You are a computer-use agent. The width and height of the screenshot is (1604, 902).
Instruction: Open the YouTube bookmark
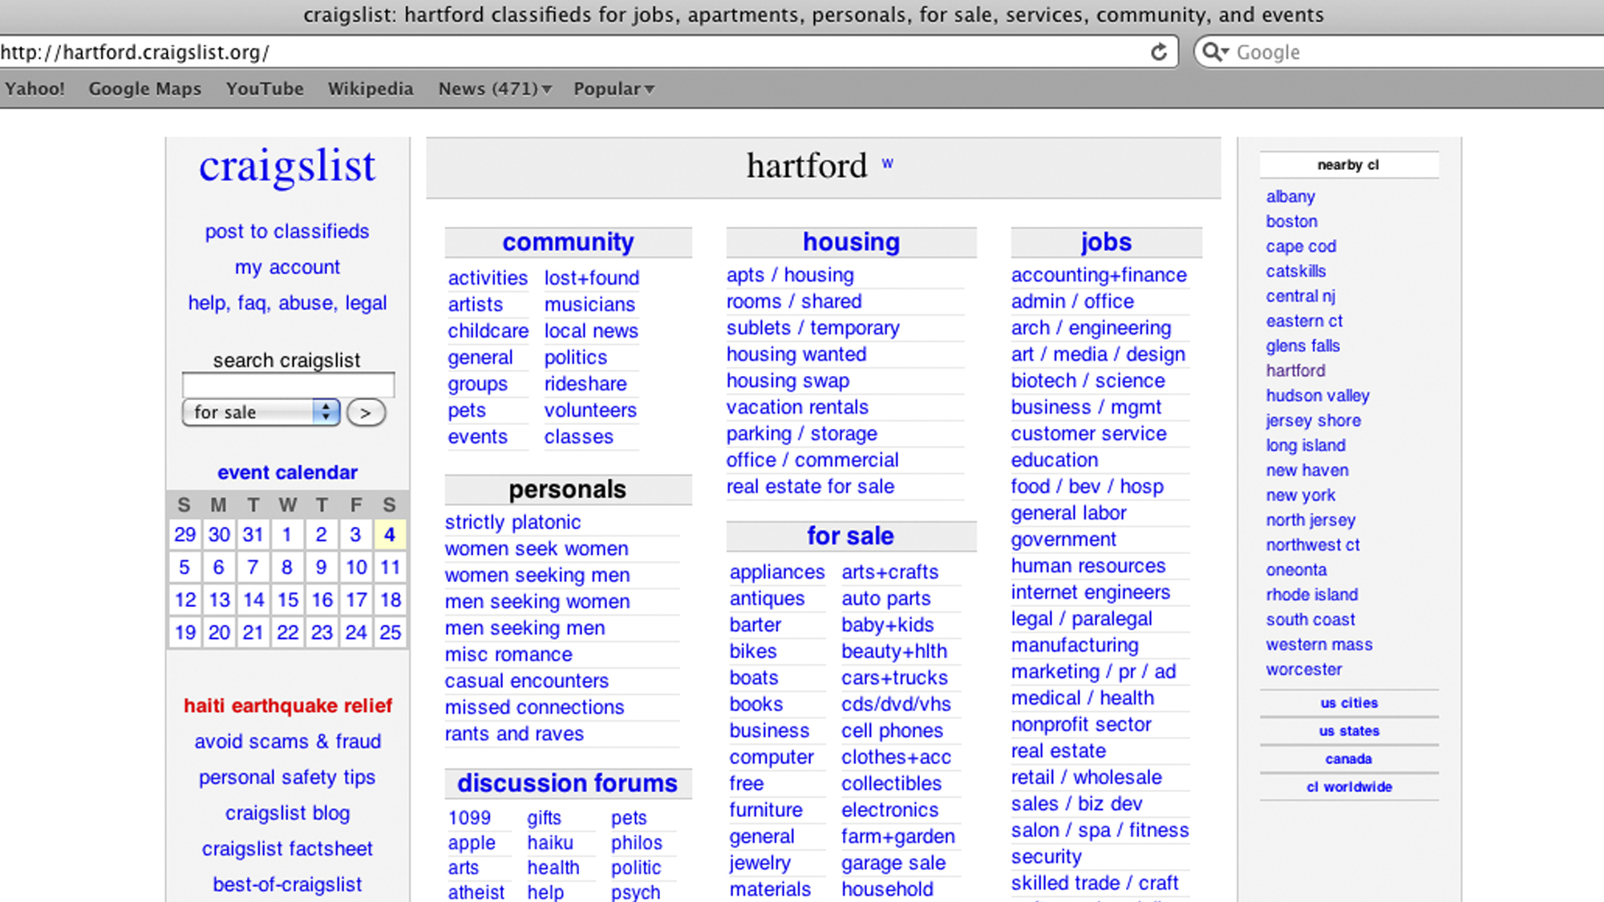(263, 88)
